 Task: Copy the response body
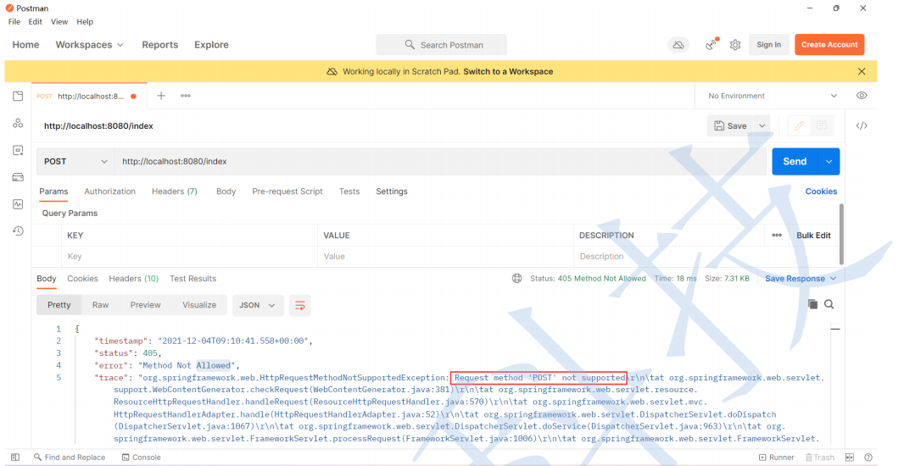812,304
